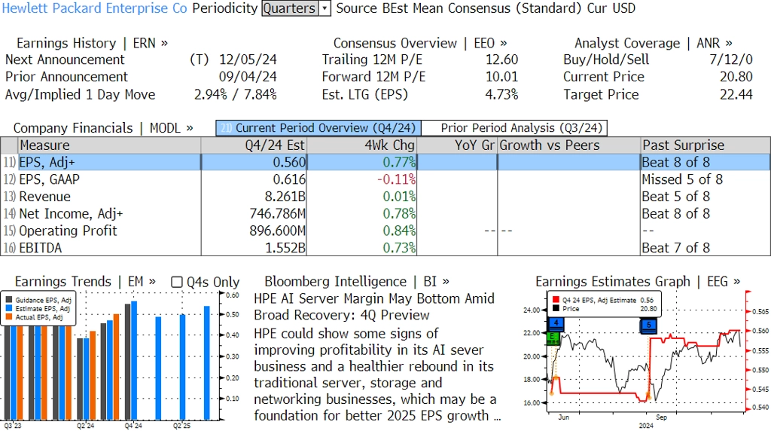Select the Revenue measure row

pos(385,197)
